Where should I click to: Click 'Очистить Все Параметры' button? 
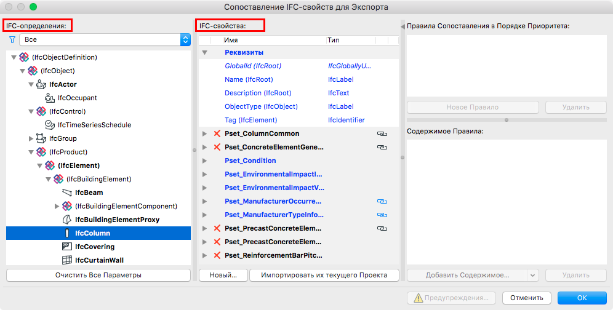click(98, 275)
